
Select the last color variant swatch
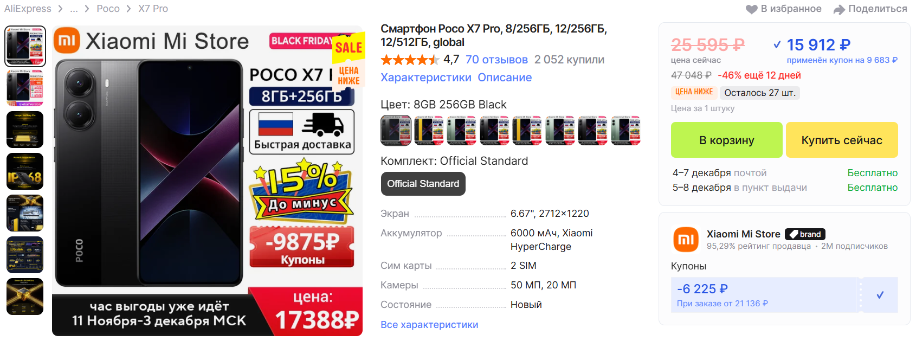coord(625,131)
